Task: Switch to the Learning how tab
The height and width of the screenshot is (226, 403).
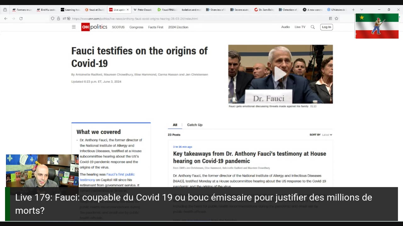Action: 71,10
